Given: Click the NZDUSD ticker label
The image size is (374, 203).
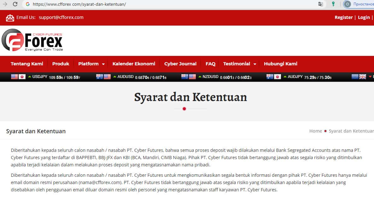Looking at the screenshot, I should pyautogui.click(x=210, y=77).
